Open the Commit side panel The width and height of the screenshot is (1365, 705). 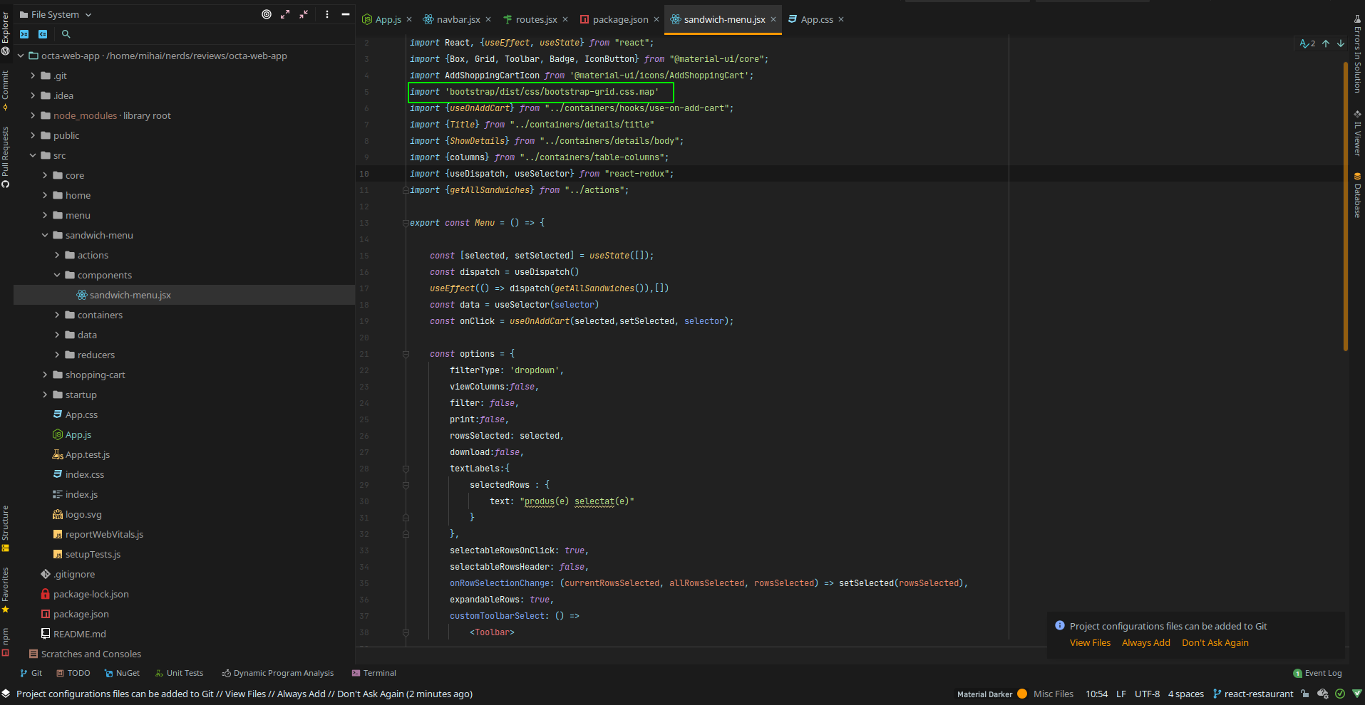point(6,90)
